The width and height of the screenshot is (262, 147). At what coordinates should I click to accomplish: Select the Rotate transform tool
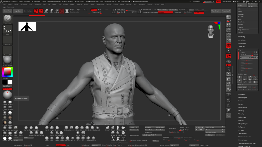click(x=57, y=11)
